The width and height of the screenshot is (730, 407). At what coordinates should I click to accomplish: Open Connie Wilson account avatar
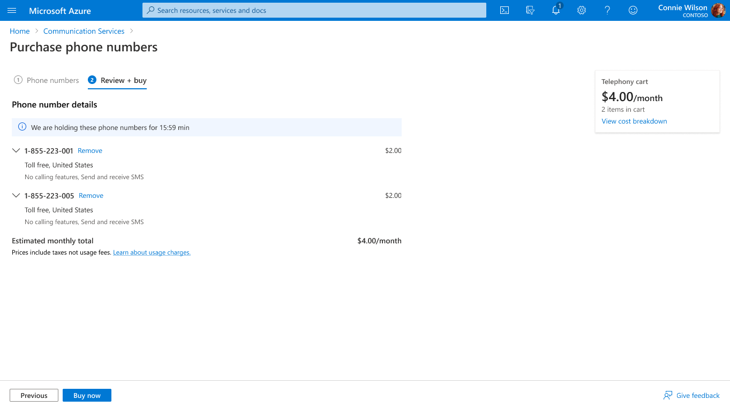pyautogui.click(x=718, y=10)
